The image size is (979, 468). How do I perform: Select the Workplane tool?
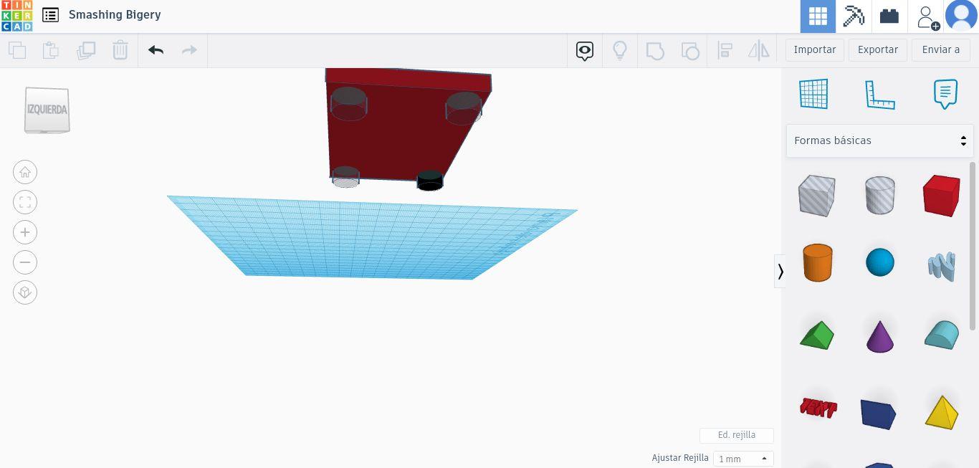coord(813,94)
